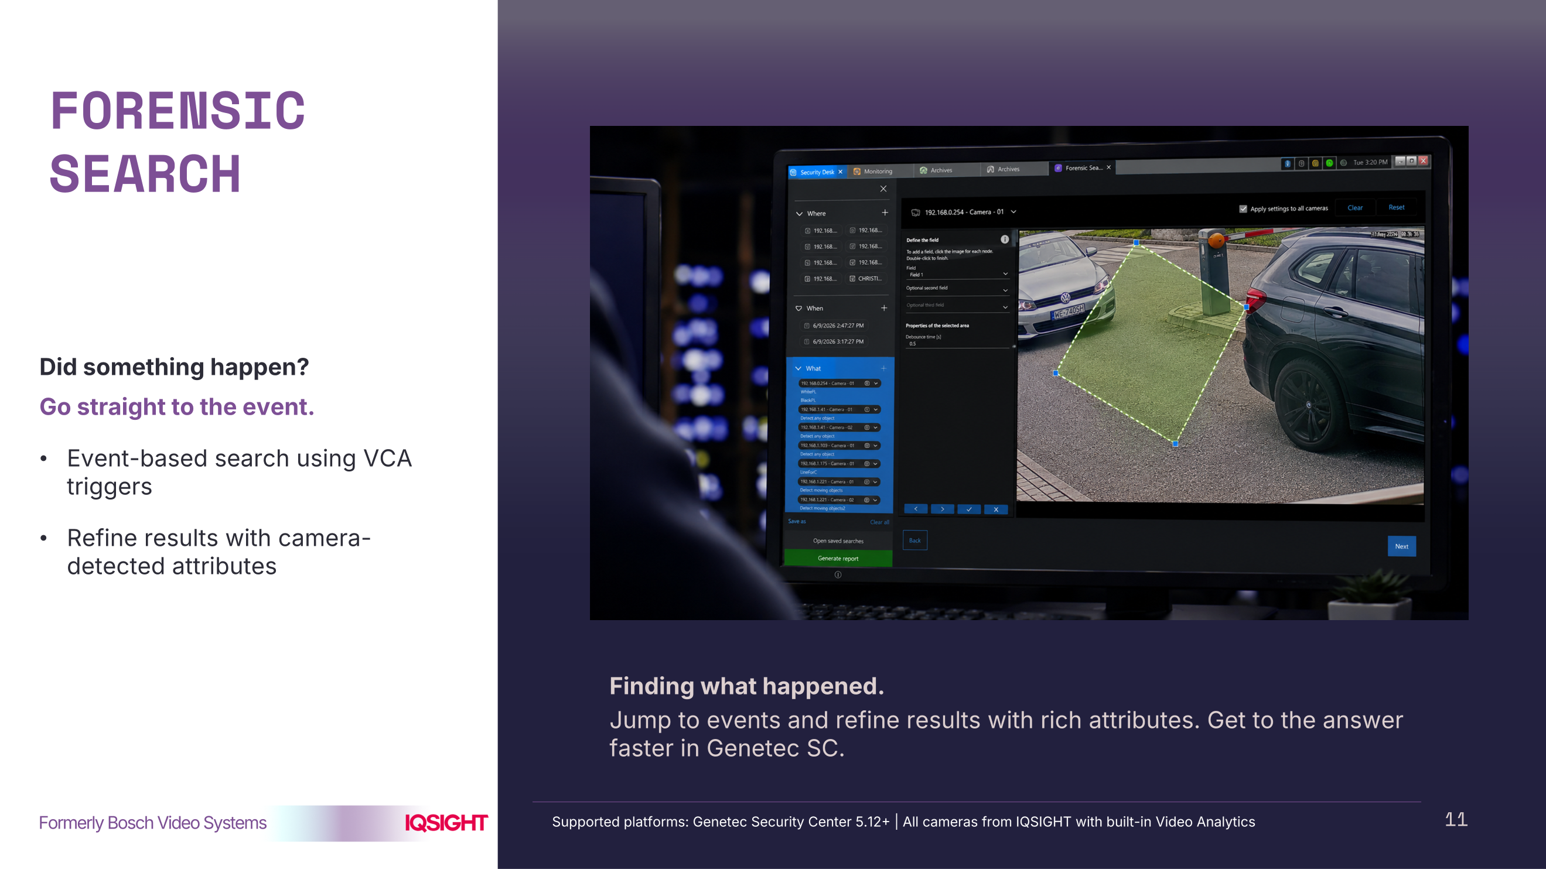The height and width of the screenshot is (869, 1546).
Task: Toggle Apply settings to all cameras checkbox
Action: pos(1243,208)
